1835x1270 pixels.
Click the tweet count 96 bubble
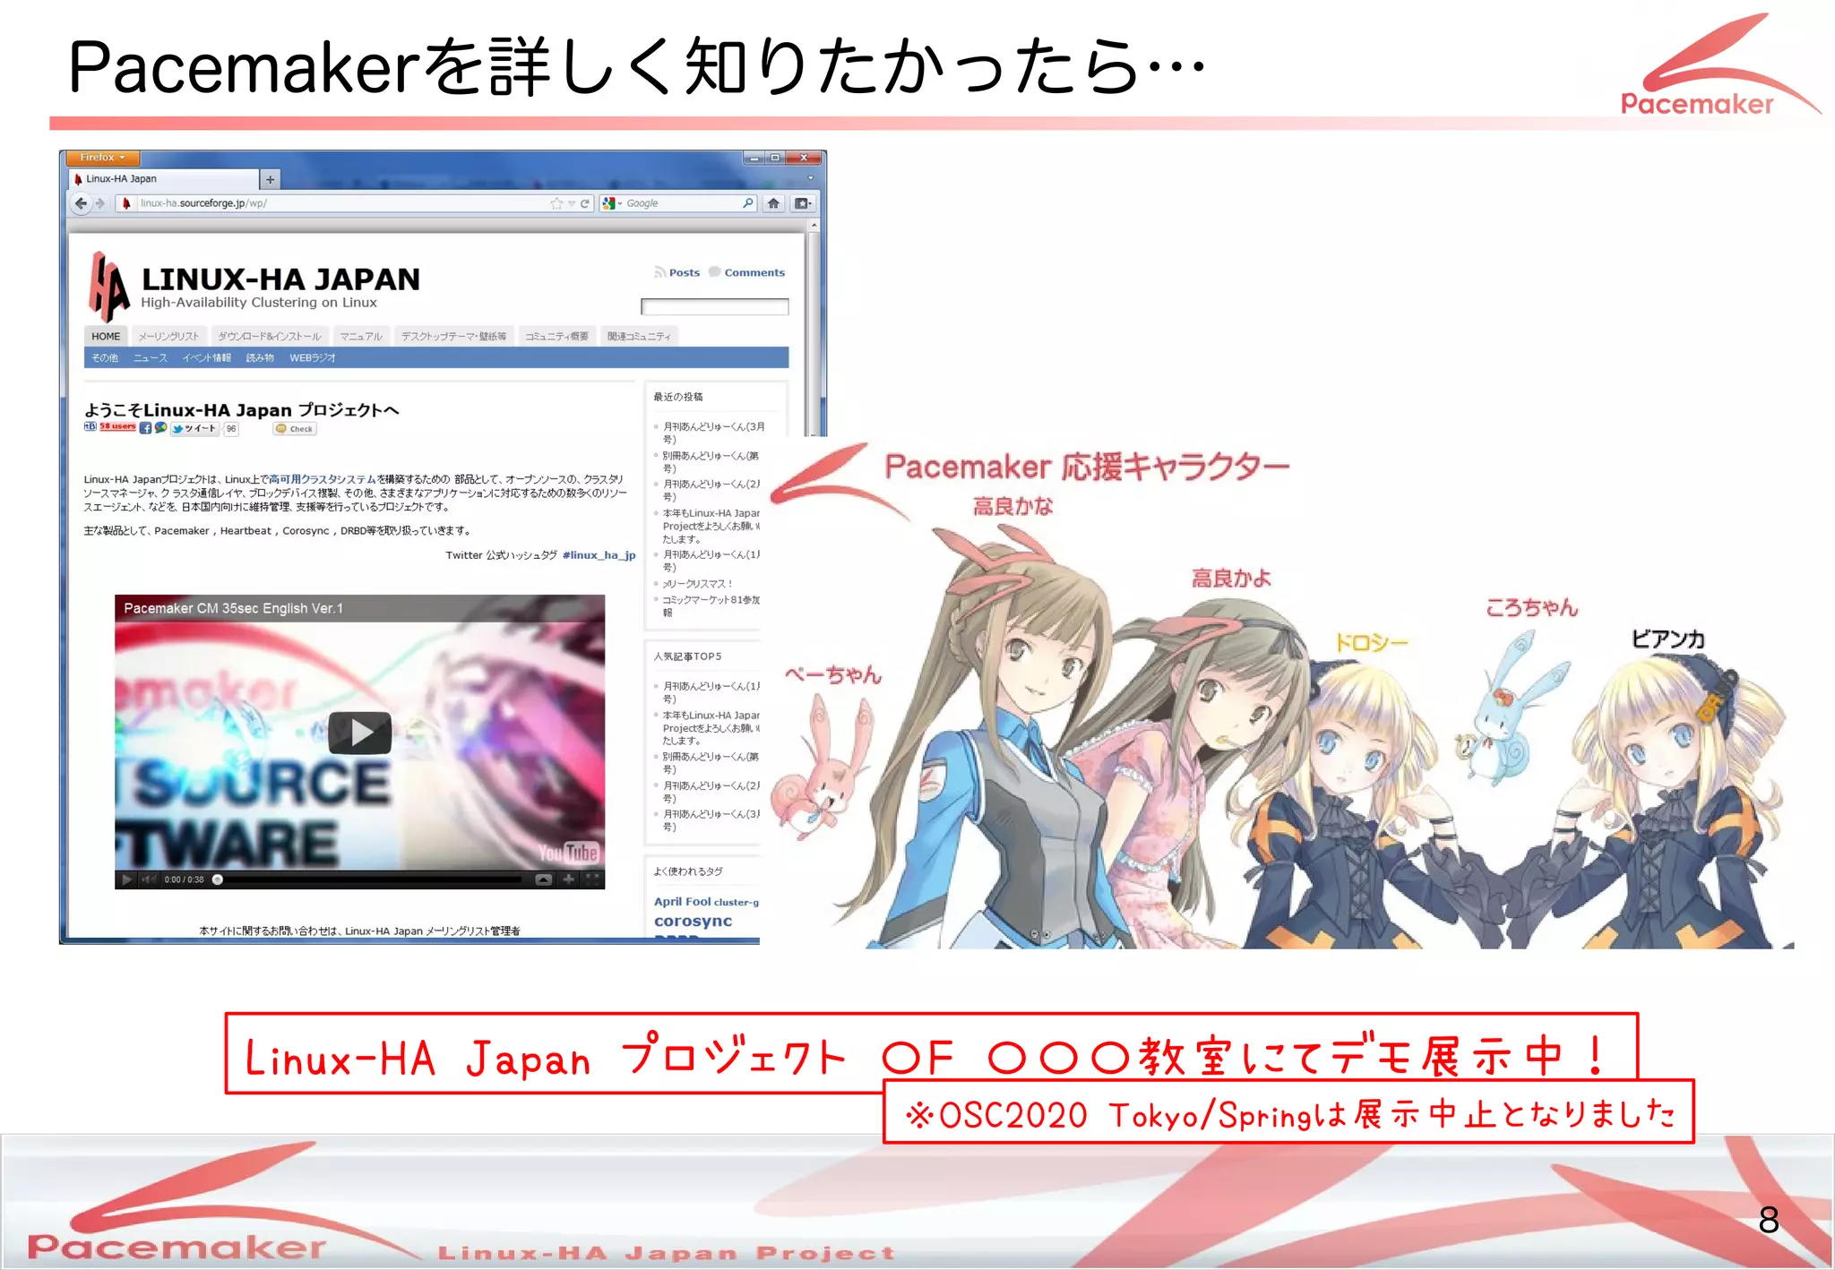point(231,429)
